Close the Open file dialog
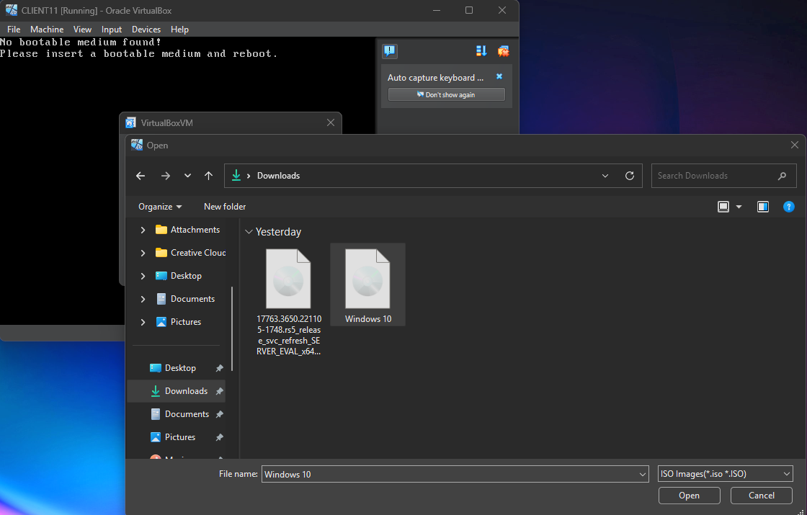 click(794, 145)
